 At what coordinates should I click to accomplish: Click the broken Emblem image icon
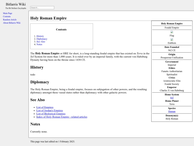coord(172,40)
